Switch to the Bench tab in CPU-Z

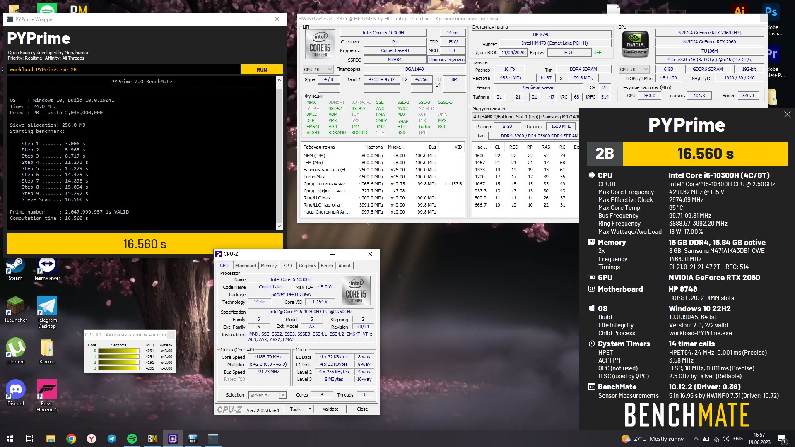coord(327,266)
